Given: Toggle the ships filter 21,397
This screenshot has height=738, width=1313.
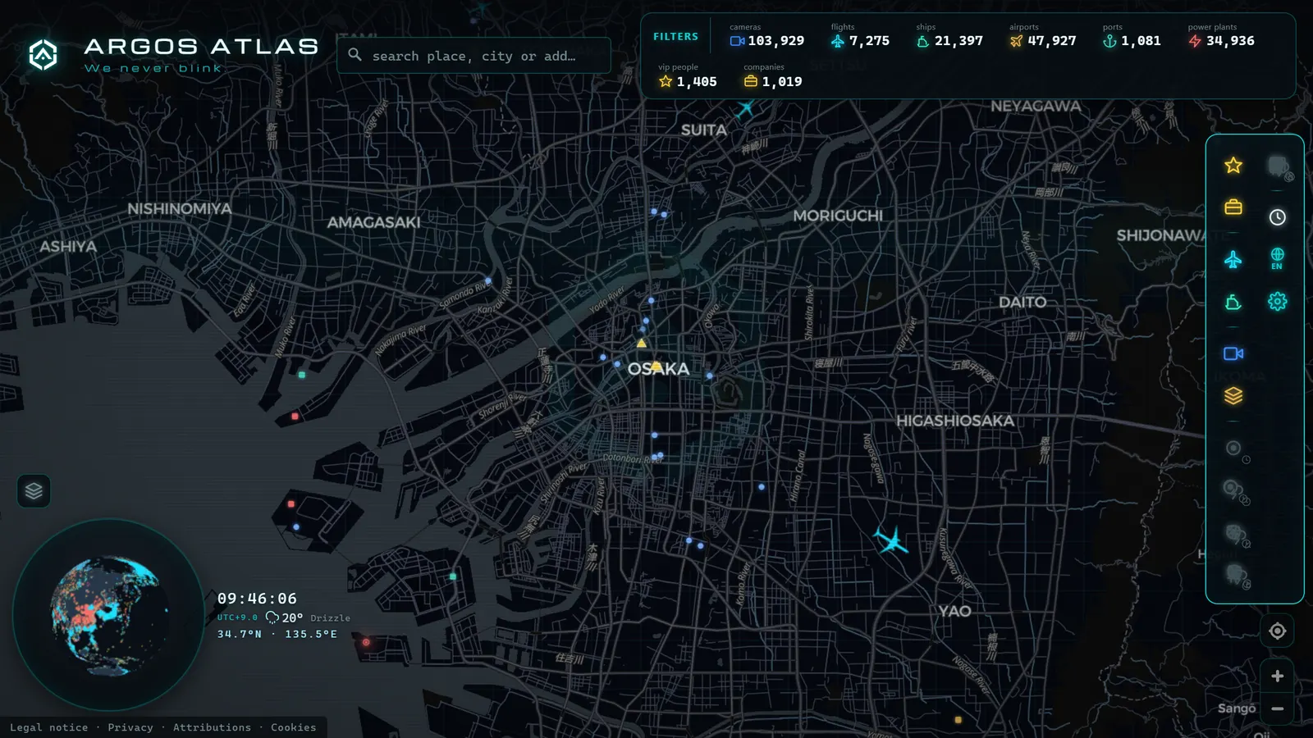Looking at the screenshot, I should coord(949,35).
